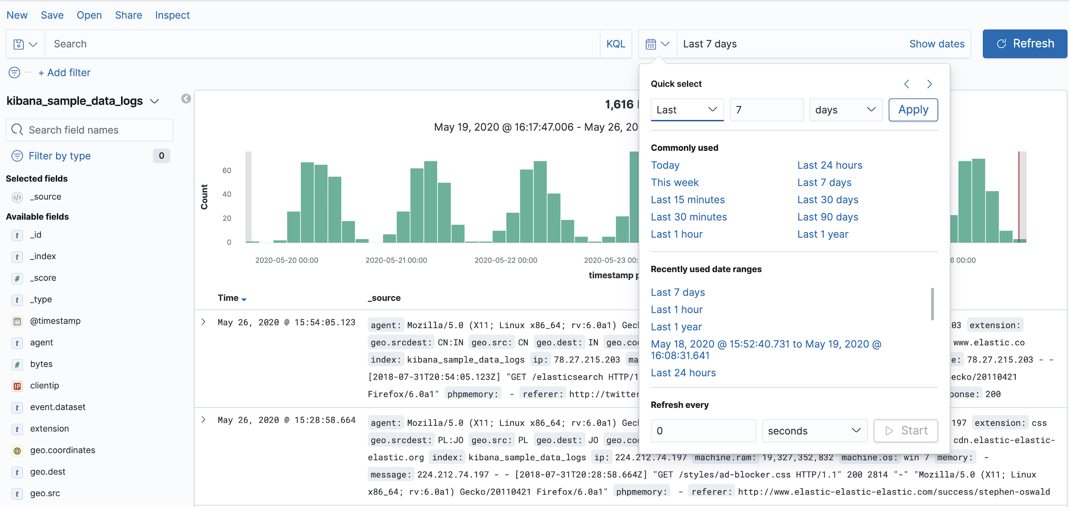This screenshot has width=1069, height=507.
Task: Click the filter options circle icon
Action: [14, 73]
